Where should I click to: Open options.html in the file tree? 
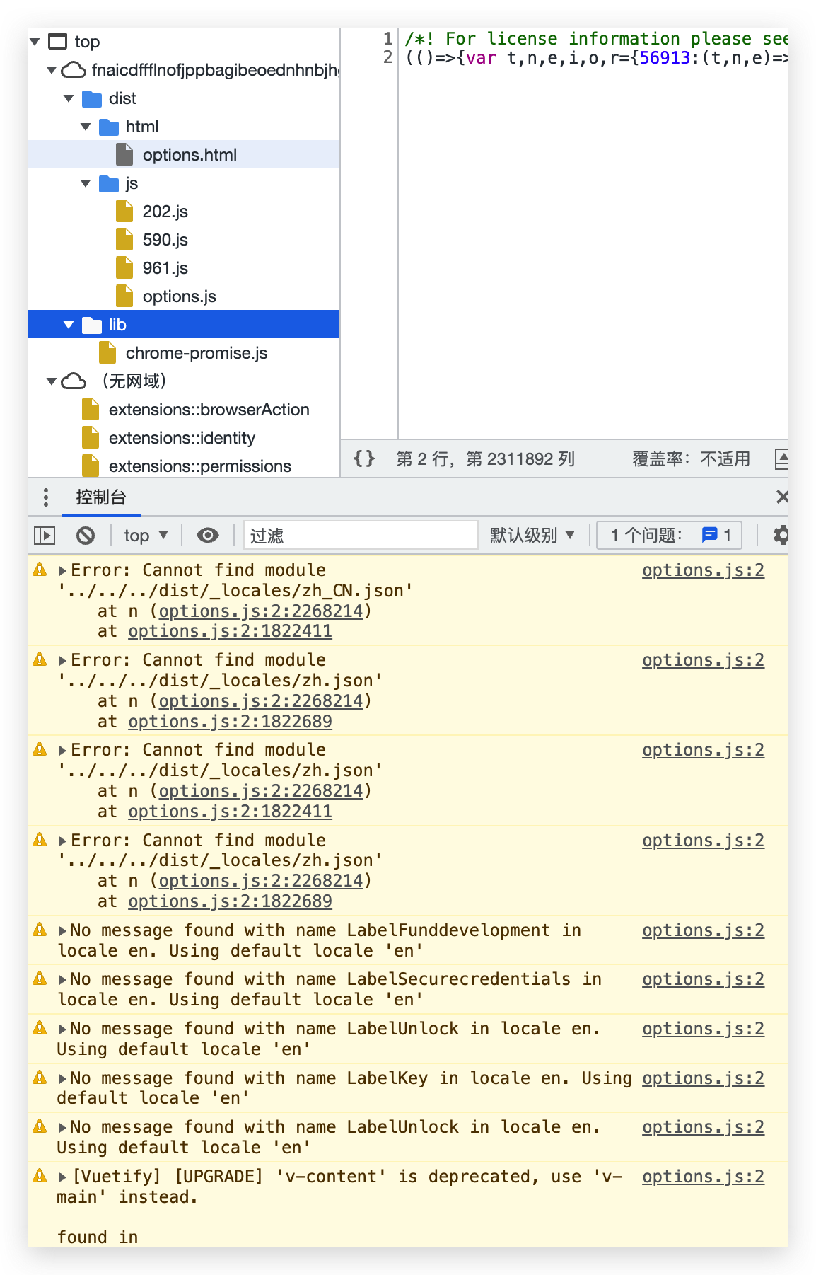tap(190, 155)
